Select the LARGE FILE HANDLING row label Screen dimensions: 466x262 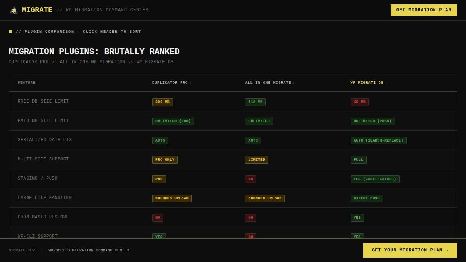point(45,198)
